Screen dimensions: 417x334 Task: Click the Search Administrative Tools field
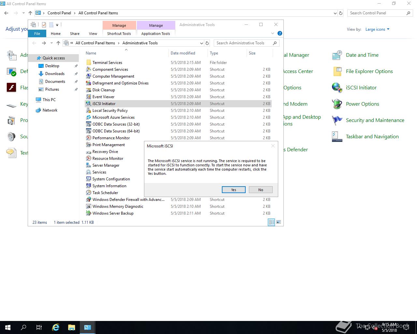pyautogui.click(x=246, y=43)
